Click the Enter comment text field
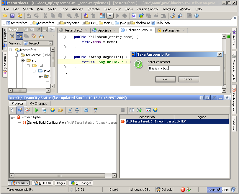This screenshot has width=239, height=194. pyautogui.click(x=184, y=68)
